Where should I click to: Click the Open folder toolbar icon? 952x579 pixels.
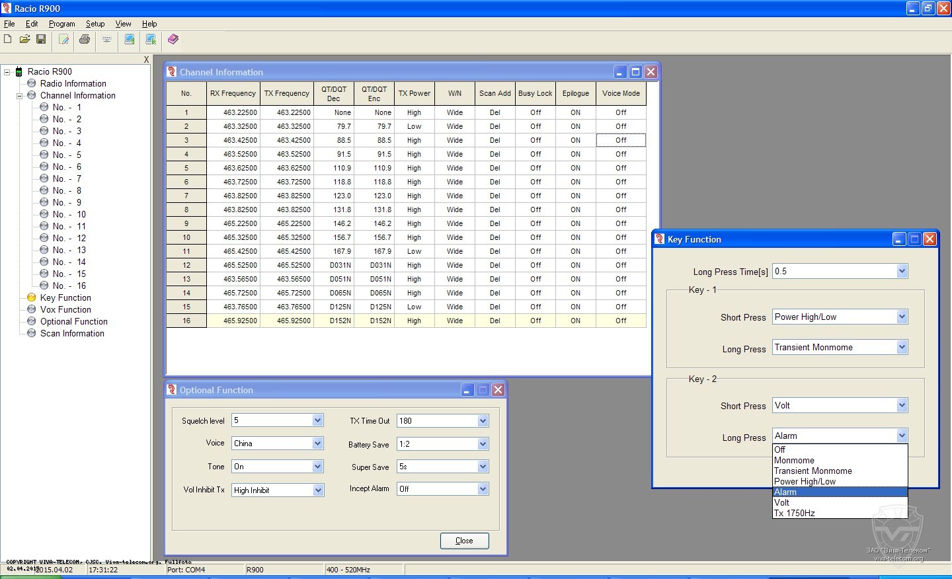click(x=24, y=40)
